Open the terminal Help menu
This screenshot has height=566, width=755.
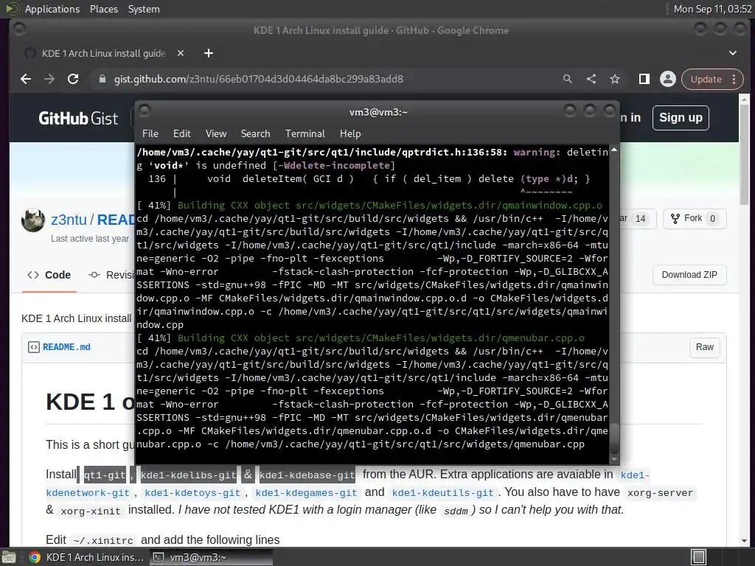tap(350, 134)
